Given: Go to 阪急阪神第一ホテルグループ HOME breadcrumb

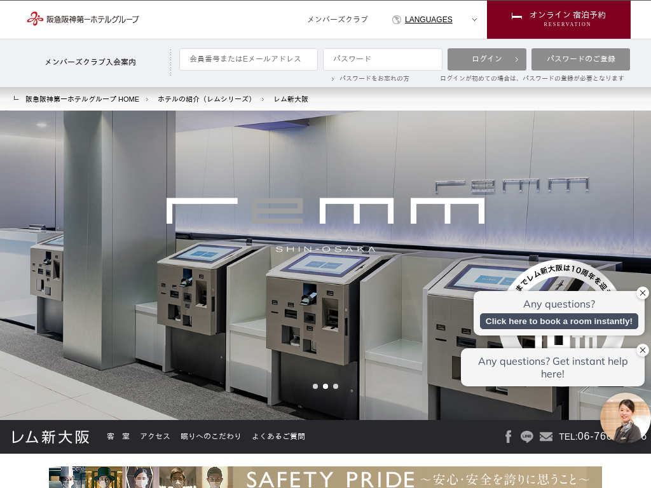Looking at the screenshot, I should coord(82,99).
